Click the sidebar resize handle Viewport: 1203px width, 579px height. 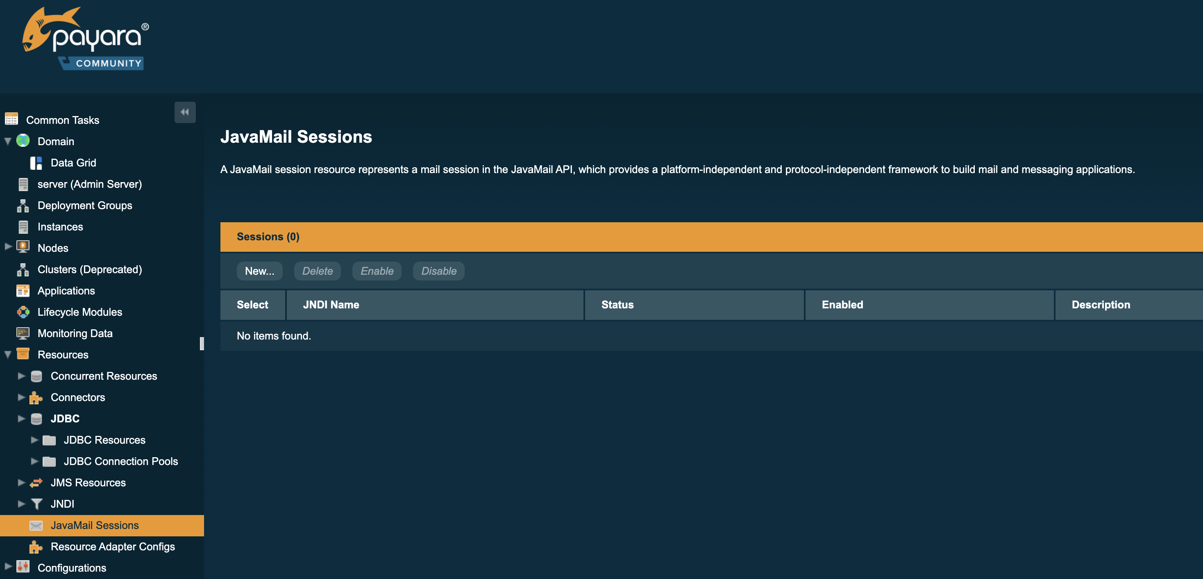click(202, 344)
